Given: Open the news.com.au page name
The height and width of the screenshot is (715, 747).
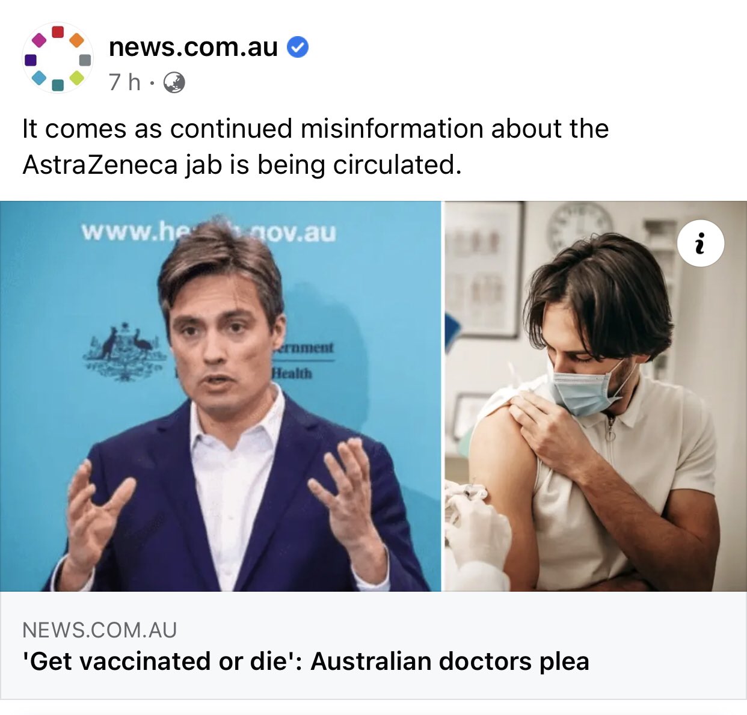Looking at the screenshot, I should coord(193,47).
